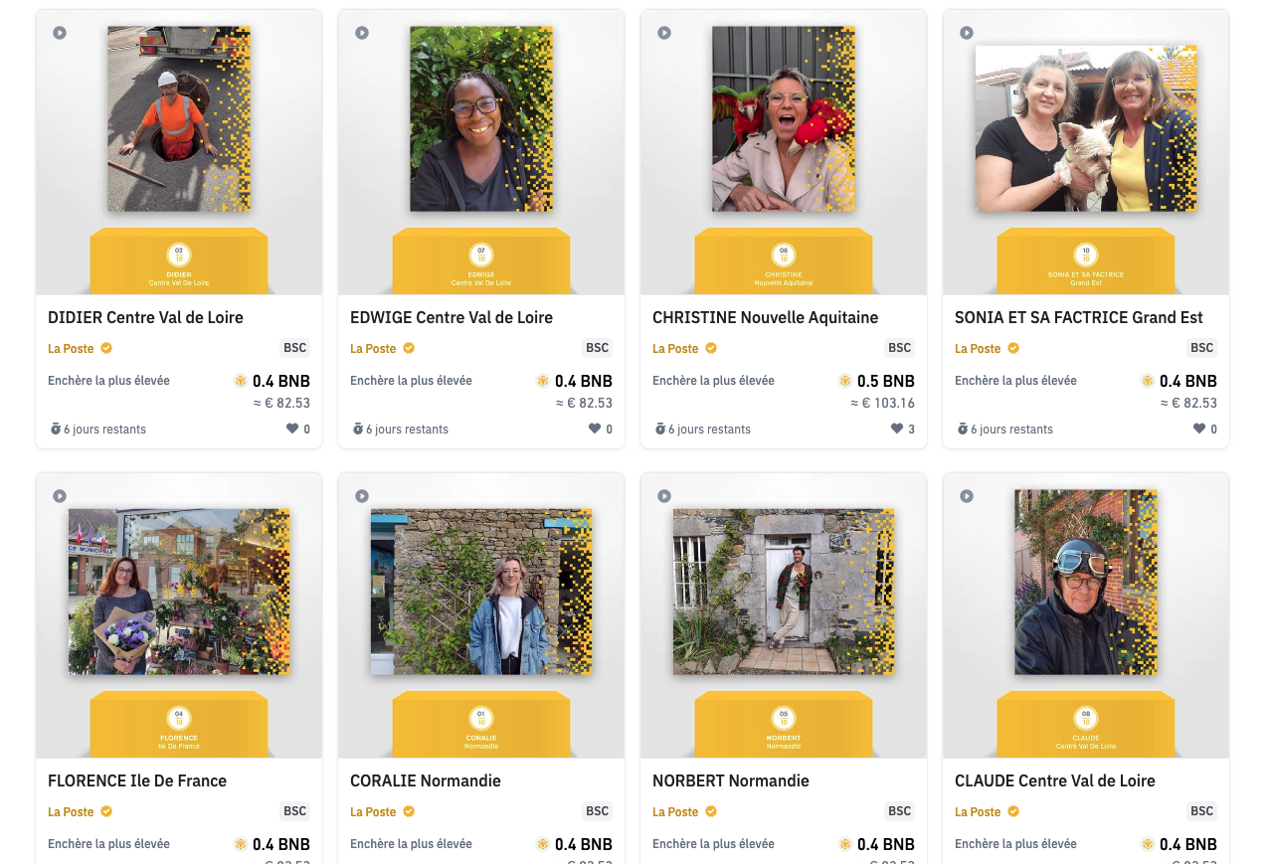Click BSC tag on SONIA ET SA FACTRICE card
1271x864 pixels.
[1202, 348]
